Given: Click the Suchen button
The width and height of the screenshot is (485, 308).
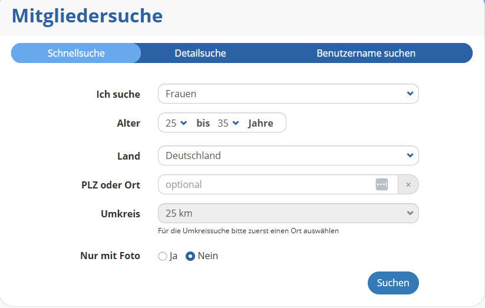Looking at the screenshot, I should (393, 283).
